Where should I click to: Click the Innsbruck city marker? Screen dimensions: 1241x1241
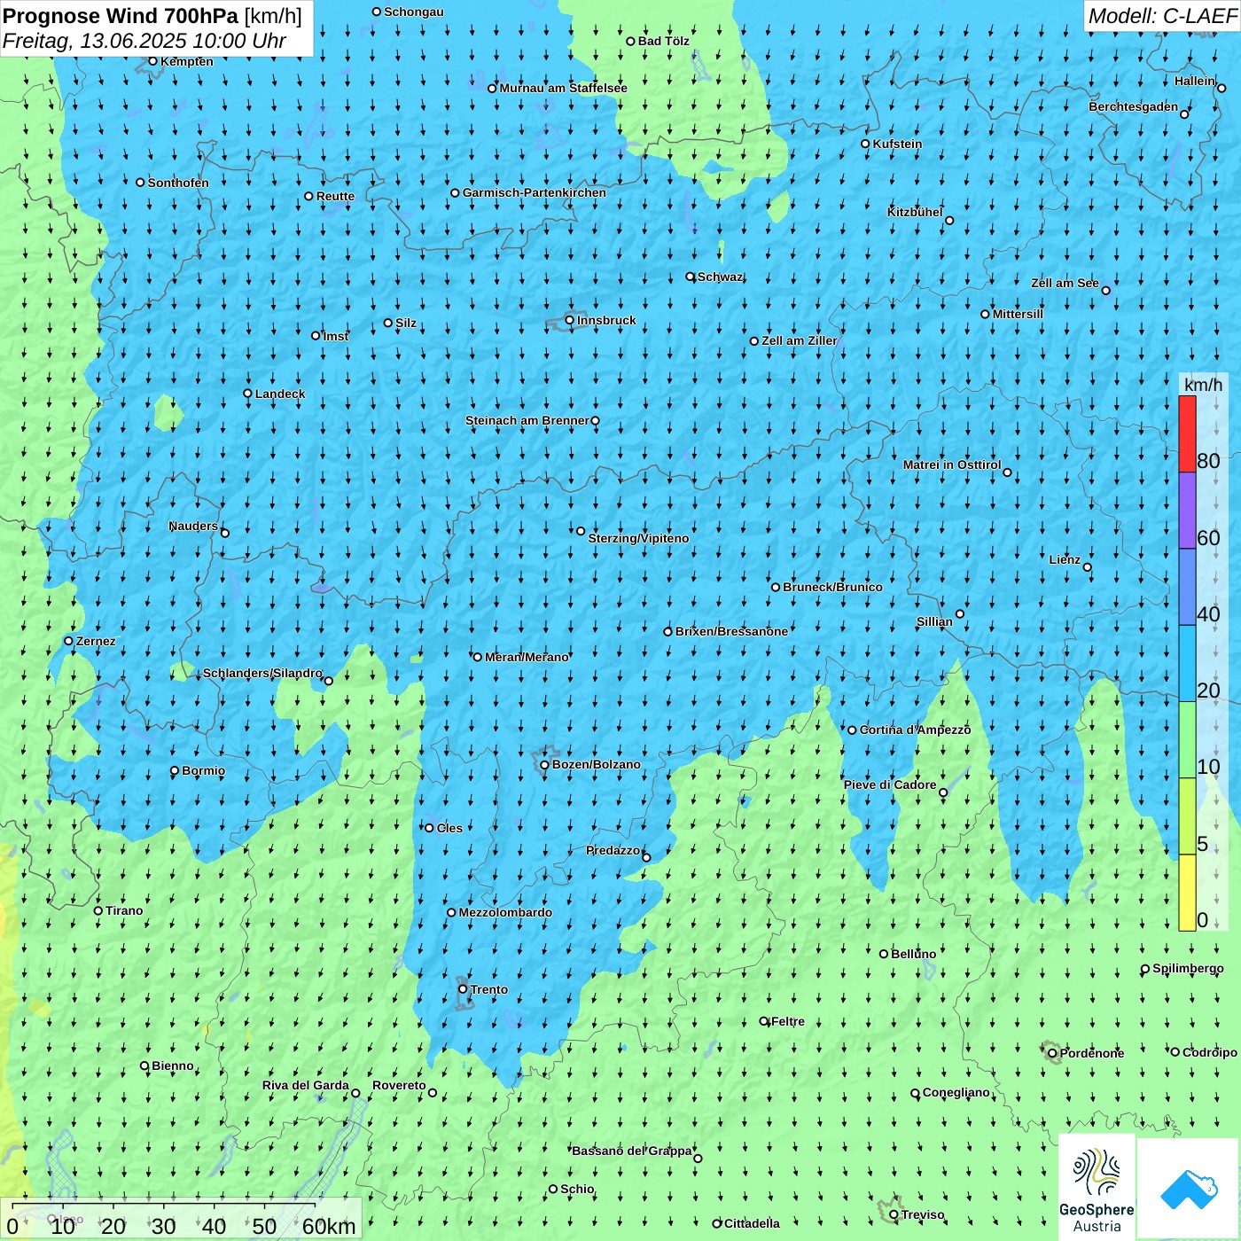click(569, 320)
